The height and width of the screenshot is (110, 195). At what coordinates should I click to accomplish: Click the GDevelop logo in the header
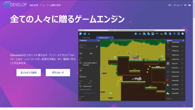pyautogui.click(x=15, y=5)
